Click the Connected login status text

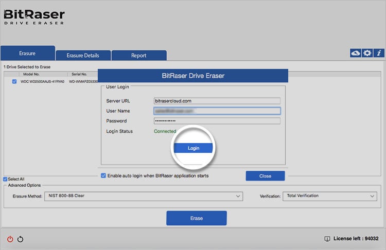(165, 131)
